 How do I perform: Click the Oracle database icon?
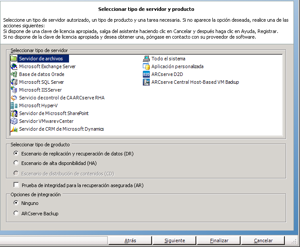pyautogui.click(x=14, y=74)
